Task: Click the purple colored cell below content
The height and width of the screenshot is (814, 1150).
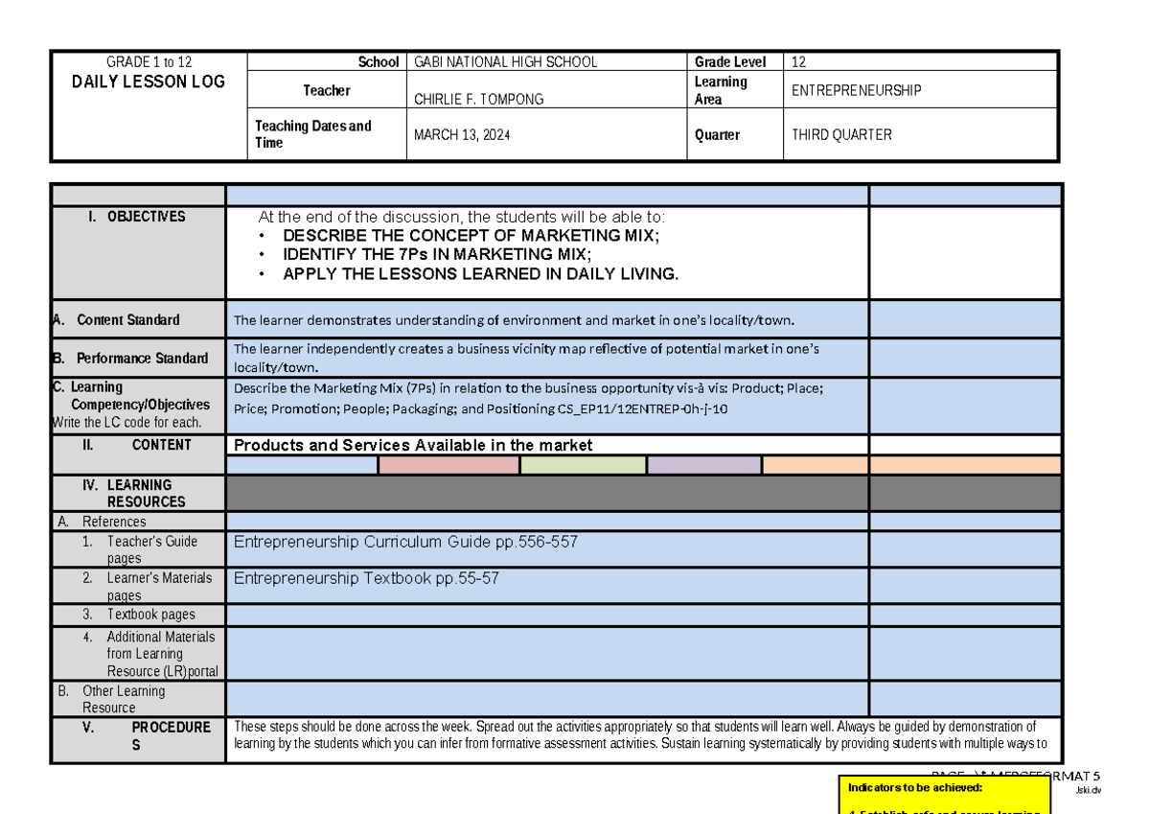Action: (x=704, y=466)
